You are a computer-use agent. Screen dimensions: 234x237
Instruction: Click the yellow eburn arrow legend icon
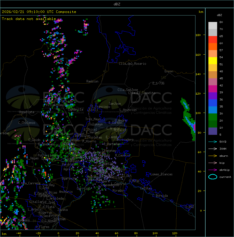pyautogui.click(x=213, y=156)
